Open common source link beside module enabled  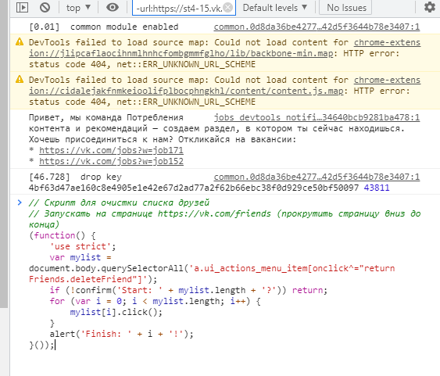coord(317,27)
